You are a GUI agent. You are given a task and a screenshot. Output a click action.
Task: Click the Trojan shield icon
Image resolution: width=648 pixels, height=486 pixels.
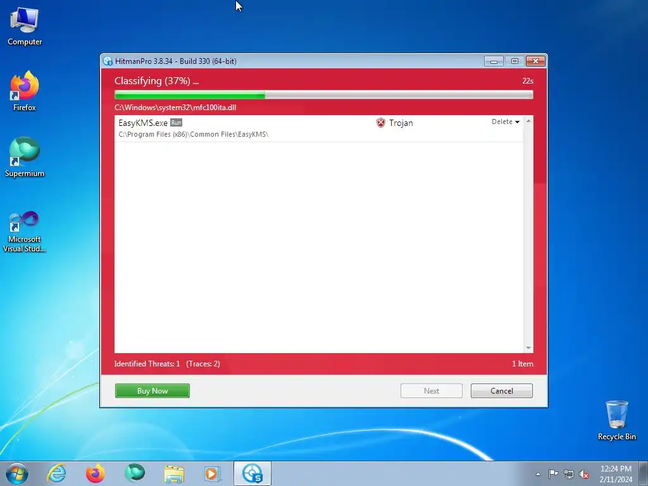380,123
